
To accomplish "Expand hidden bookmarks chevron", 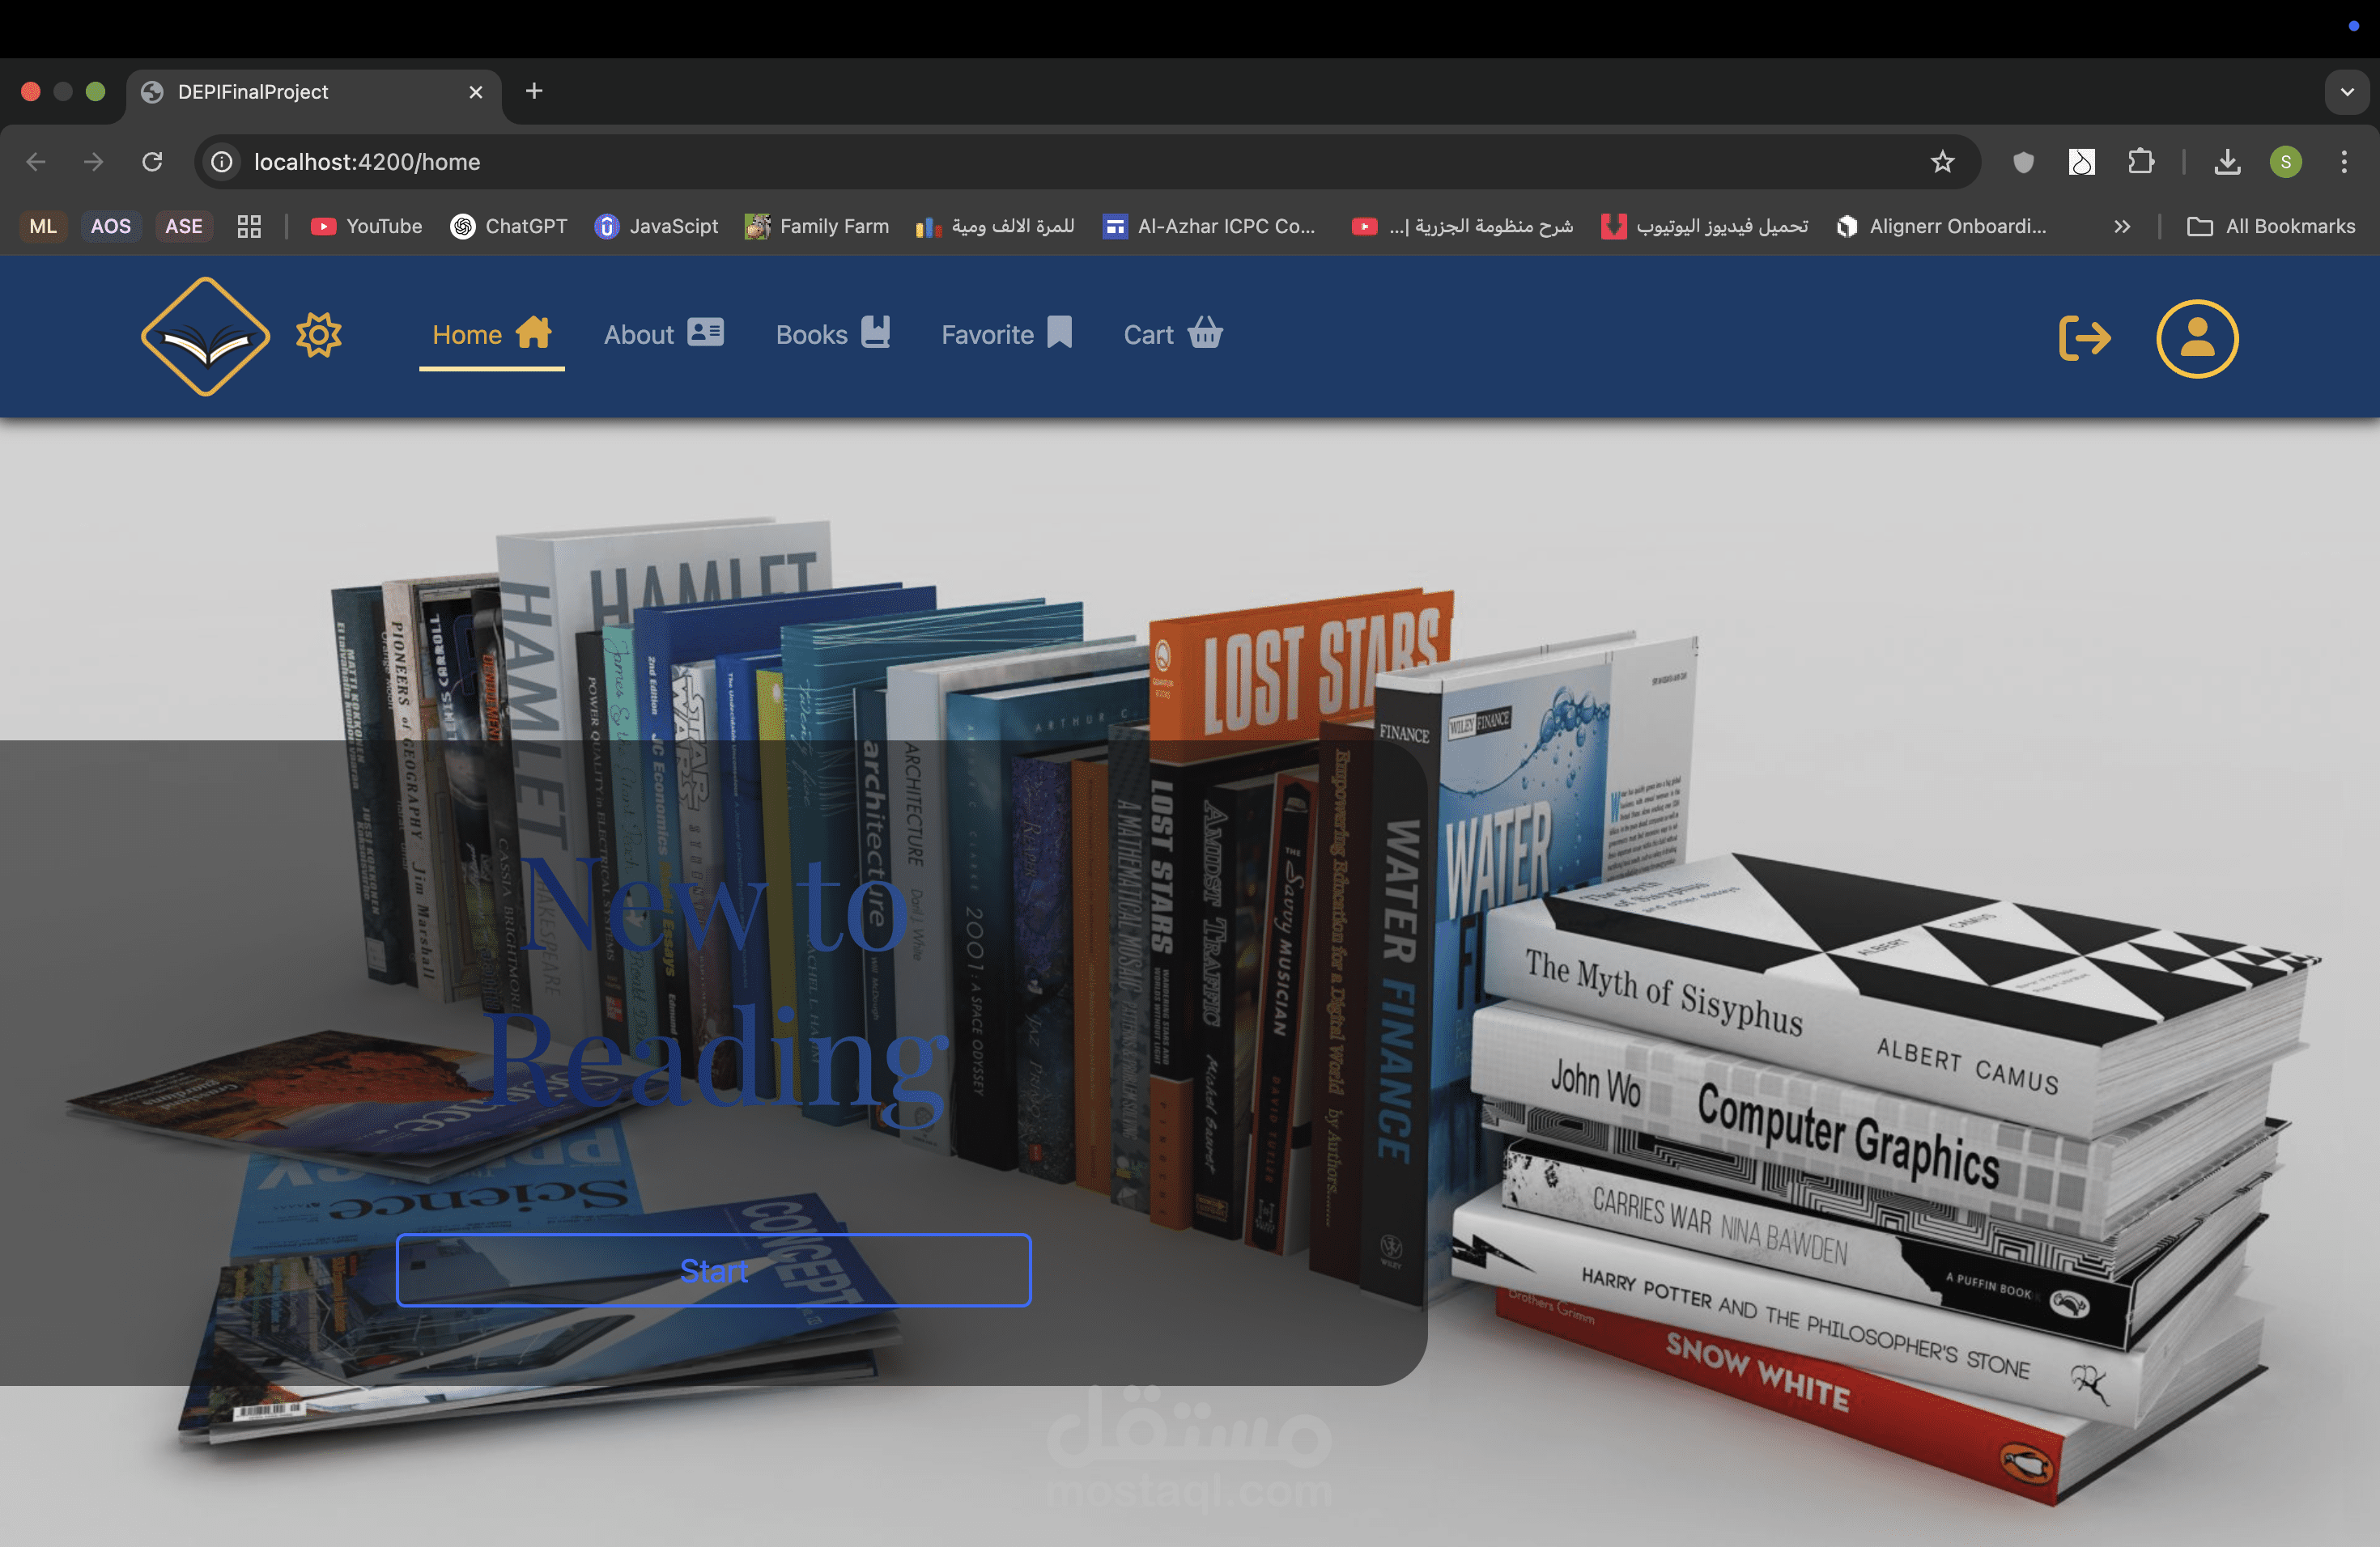I will pyautogui.click(x=2122, y=227).
